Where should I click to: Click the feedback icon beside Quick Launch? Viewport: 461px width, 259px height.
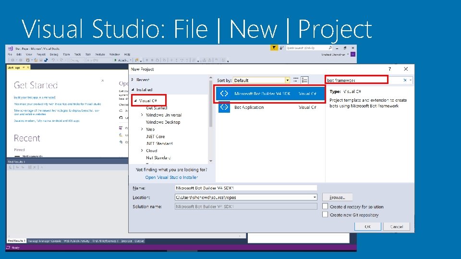click(x=282, y=47)
